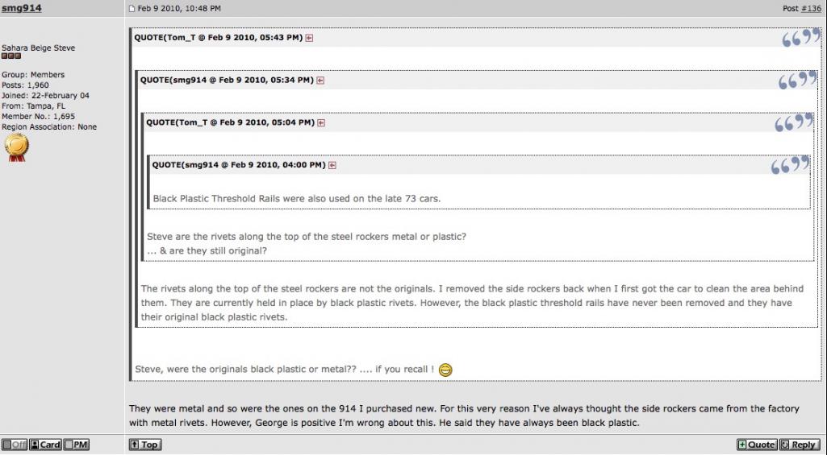Click the grinning smiley emoticon
The image size is (827, 455).
tap(445, 370)
